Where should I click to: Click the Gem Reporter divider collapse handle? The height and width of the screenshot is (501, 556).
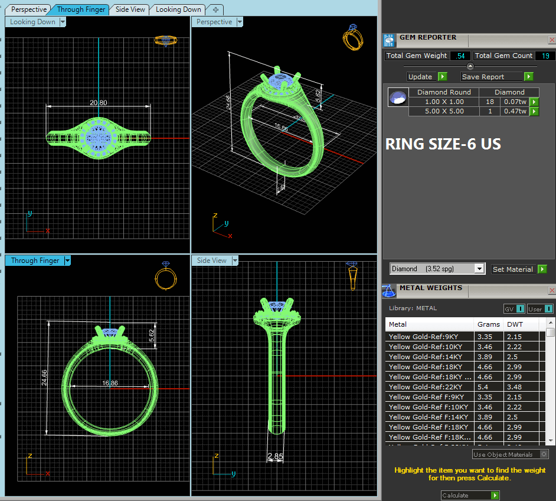pyautogui.click(x=470, y=66)
